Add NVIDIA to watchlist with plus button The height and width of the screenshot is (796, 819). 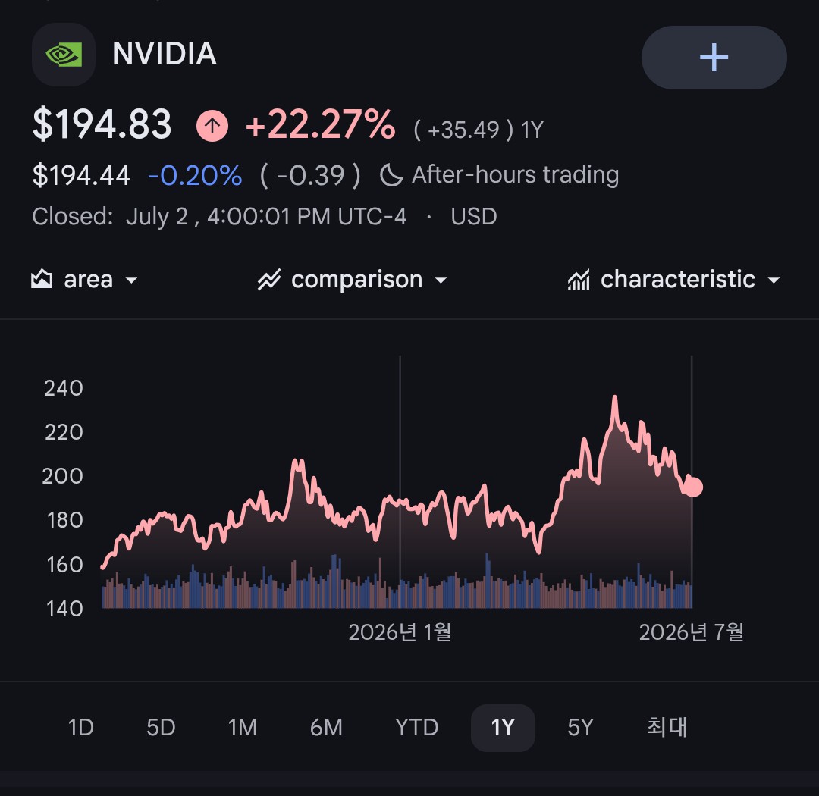[714, 58]
